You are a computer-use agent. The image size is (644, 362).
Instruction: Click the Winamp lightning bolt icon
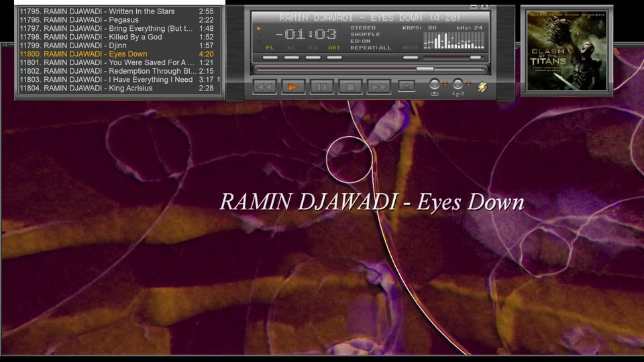coord(482,86)
